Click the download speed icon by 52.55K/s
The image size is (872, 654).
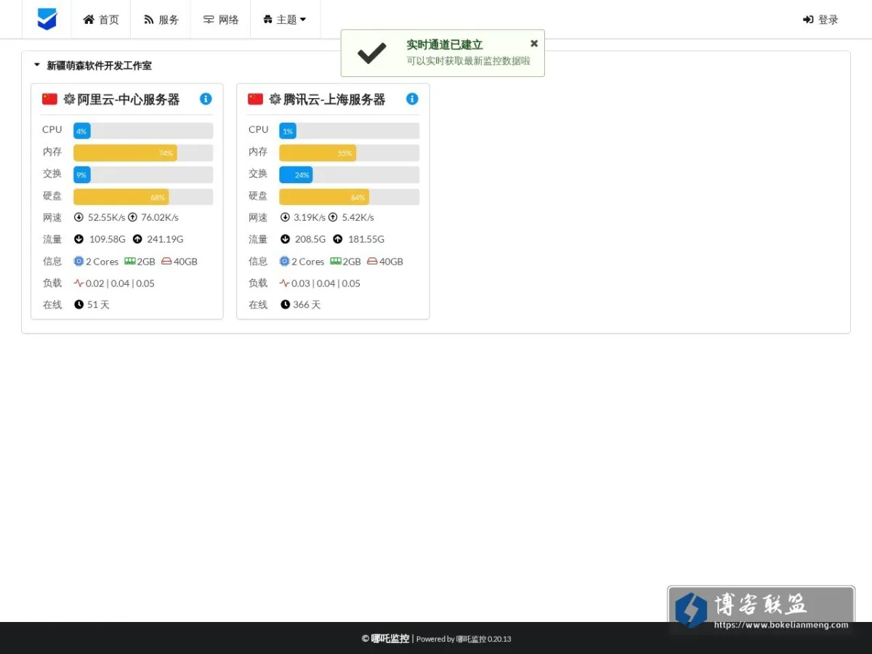[x=78, y=217]
